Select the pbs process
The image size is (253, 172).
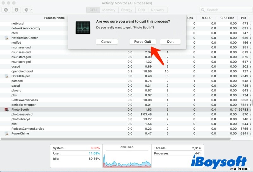coord(14,95)
